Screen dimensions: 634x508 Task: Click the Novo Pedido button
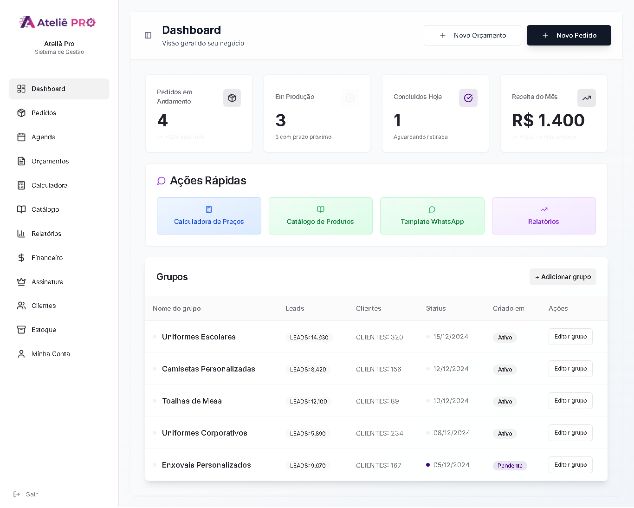point(569,35)
